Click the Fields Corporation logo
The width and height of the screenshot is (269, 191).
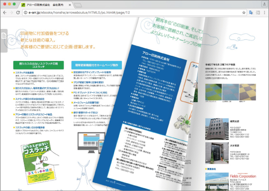[243, 176]
